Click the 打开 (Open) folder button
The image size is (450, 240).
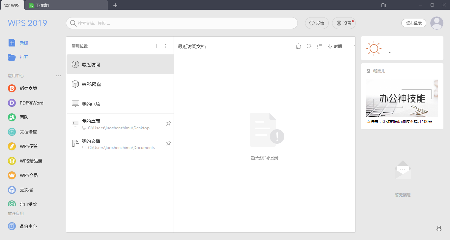click(x=18, y=57)
